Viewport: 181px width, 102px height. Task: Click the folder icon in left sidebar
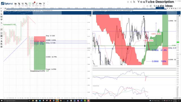tap(1, 14)
